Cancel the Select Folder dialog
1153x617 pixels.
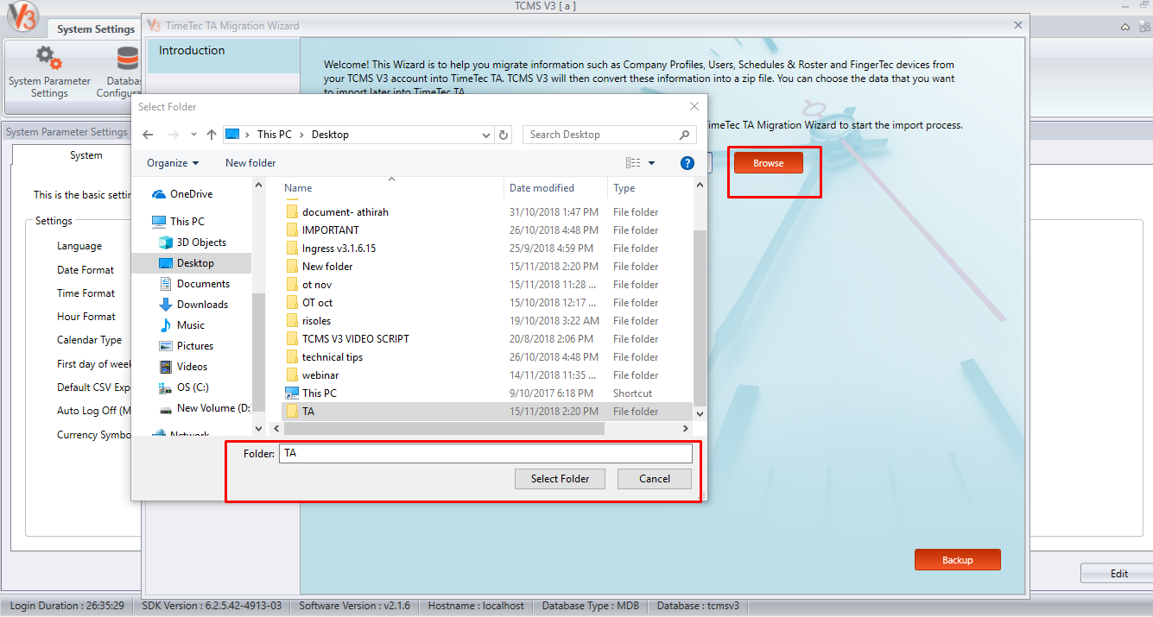[655, 479]
